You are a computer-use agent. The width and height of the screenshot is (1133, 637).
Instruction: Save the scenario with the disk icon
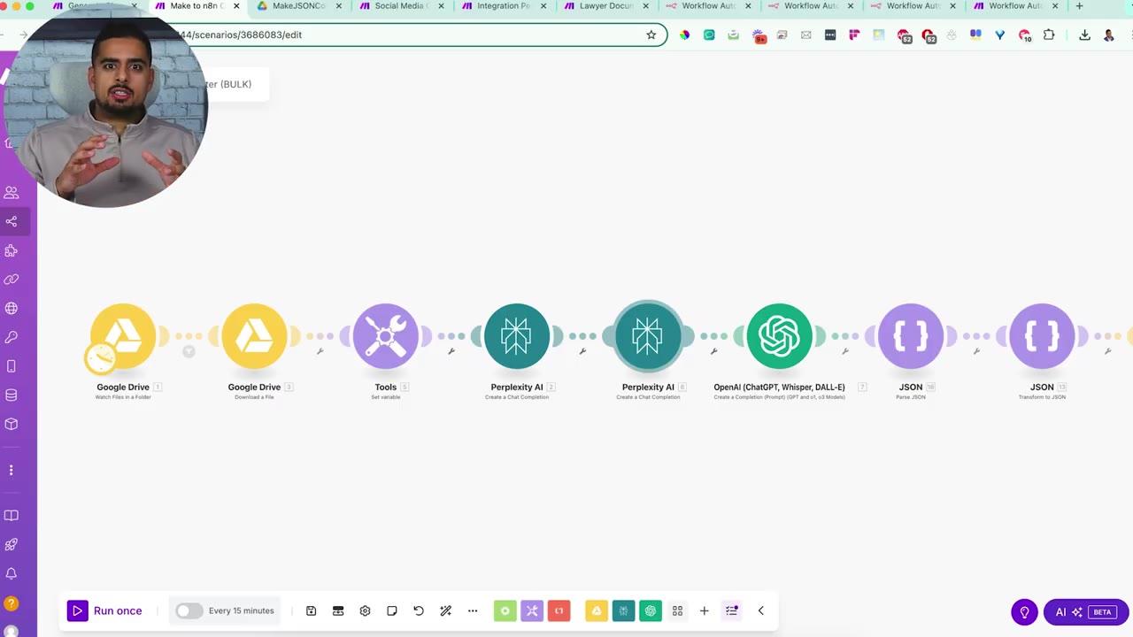pos(312,610)
